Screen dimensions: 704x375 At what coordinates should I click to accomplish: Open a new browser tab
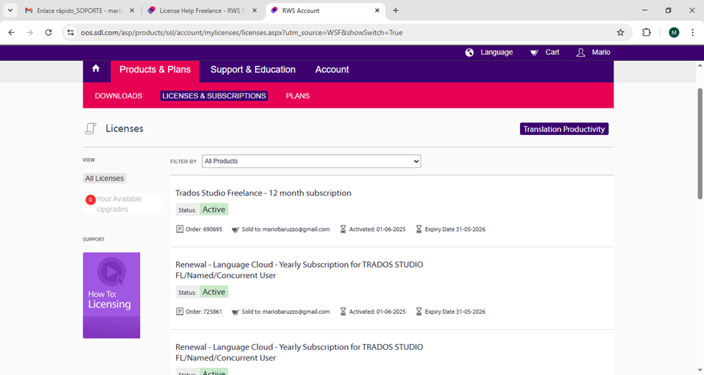pos(396,10)
